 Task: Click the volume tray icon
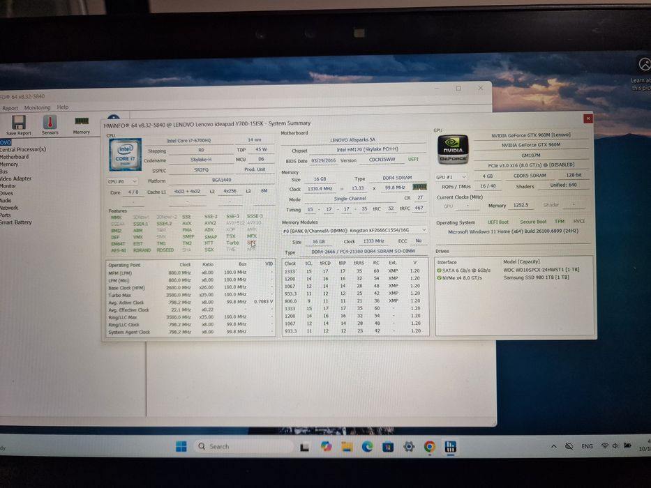615,445
